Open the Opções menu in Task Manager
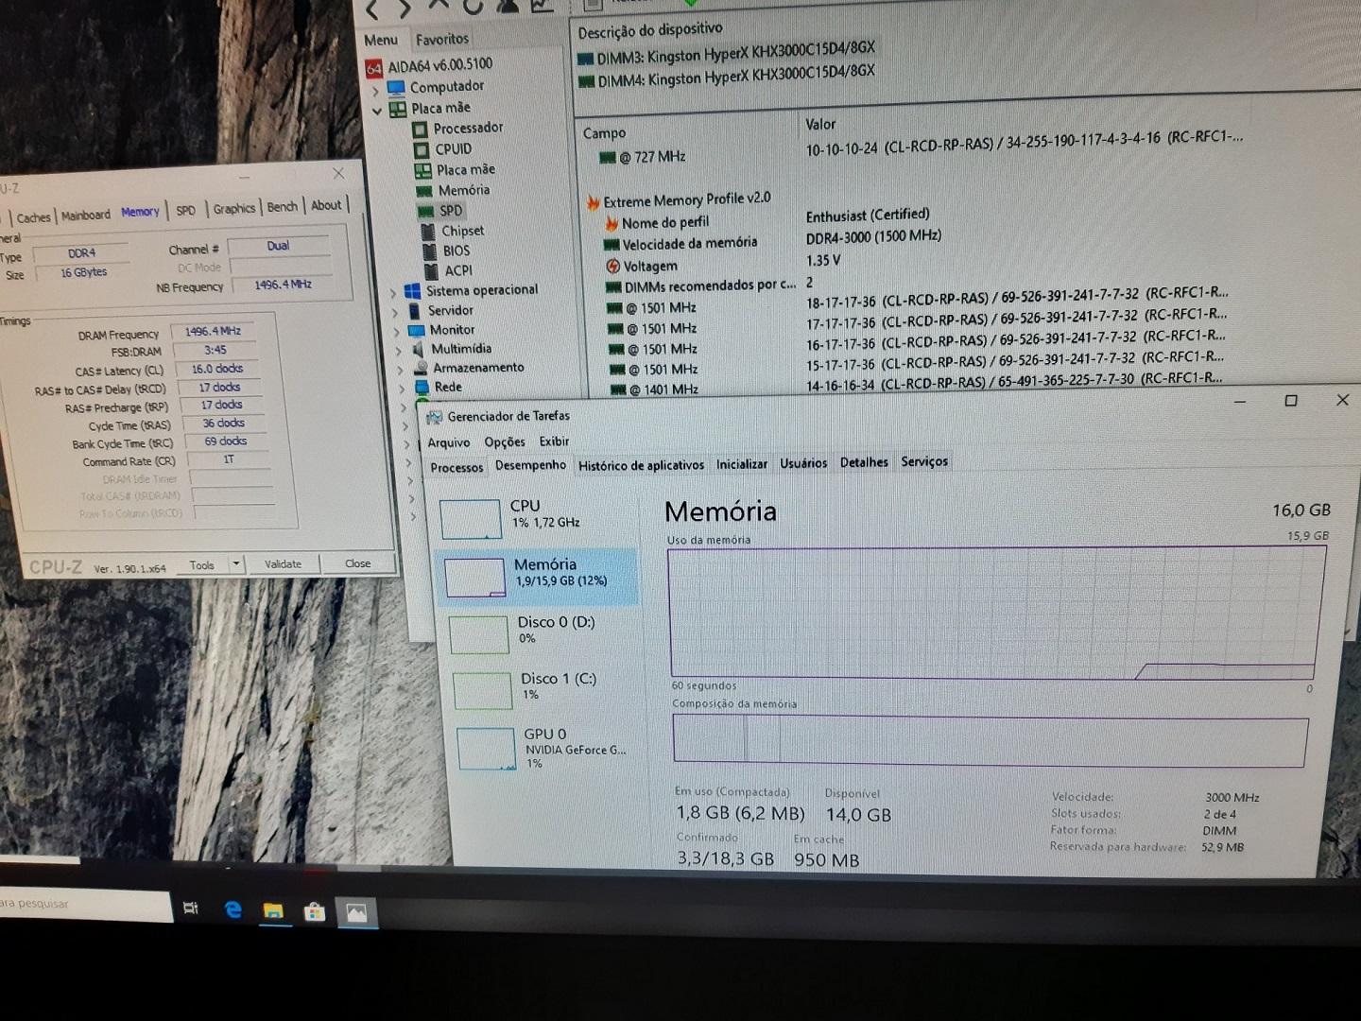Screen dimensions: 1361x1021 click(x=505, y=441)
